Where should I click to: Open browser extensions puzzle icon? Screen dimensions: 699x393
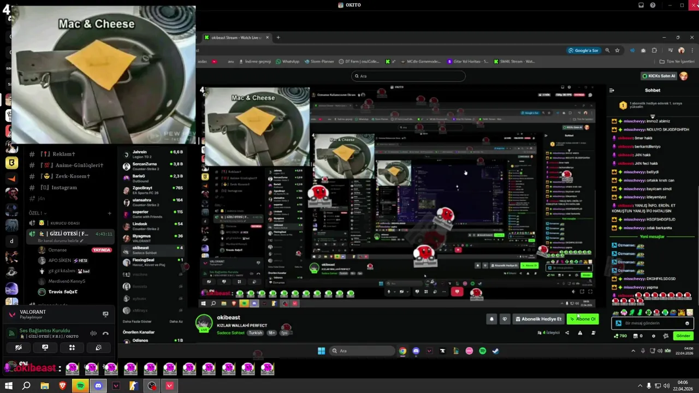click(x=654, y=50)
